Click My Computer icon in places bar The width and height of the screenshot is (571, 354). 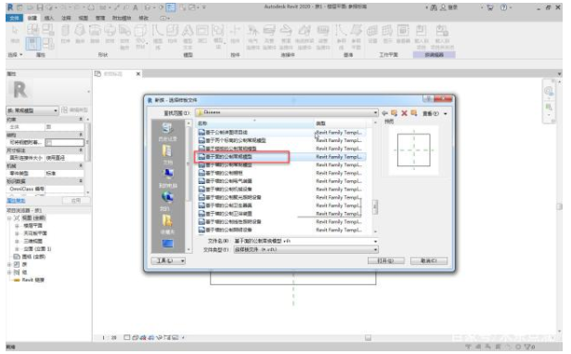168,177
